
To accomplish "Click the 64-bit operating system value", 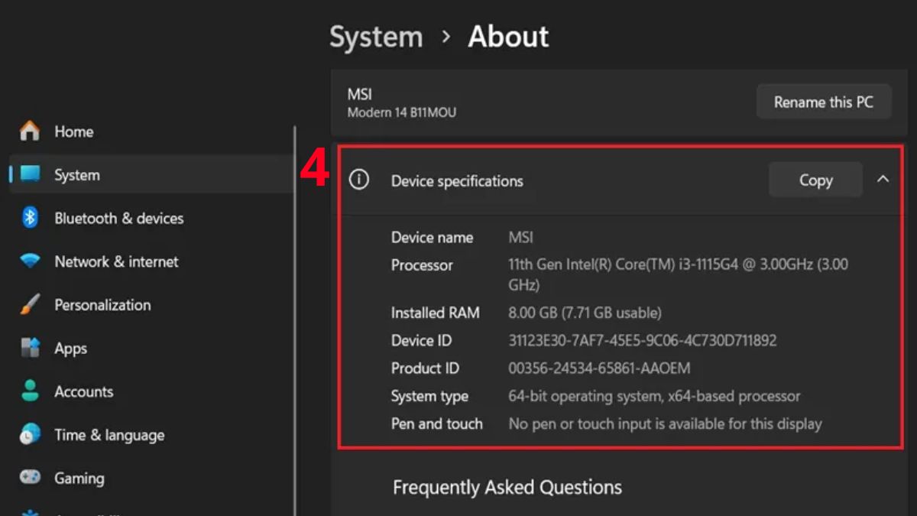I will [654, 396].
